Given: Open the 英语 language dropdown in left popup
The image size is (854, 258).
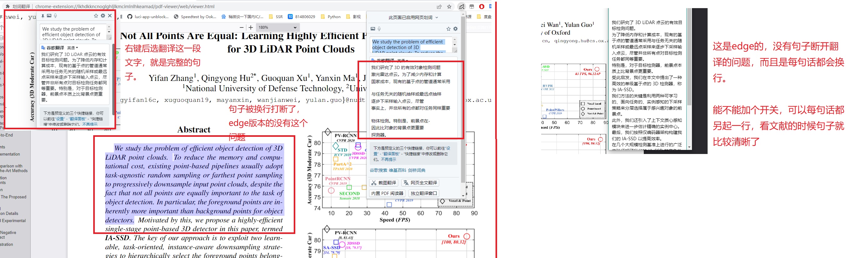Looking at the screenshot, I should pyautogui.click(x=73, y=48).
